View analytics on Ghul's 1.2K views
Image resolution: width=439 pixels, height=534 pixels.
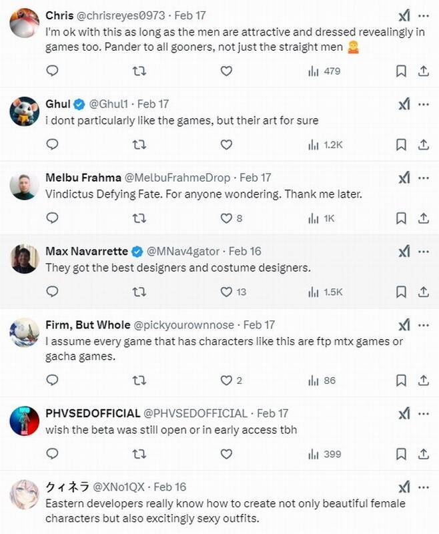click(324, 144)
